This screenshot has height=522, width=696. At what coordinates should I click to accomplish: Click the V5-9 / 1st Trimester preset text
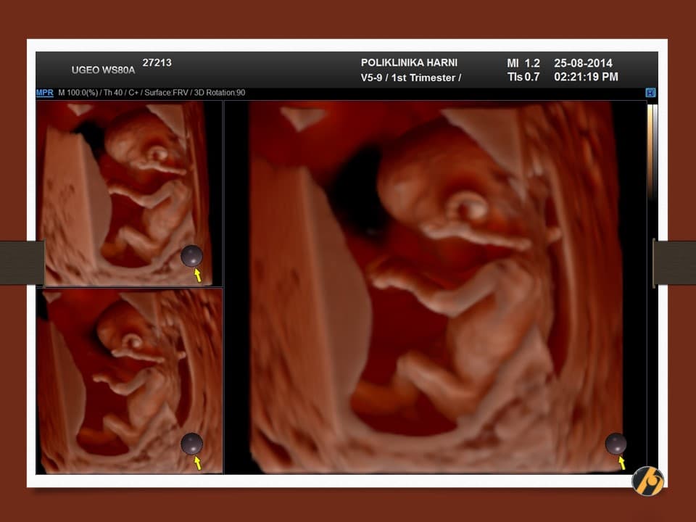click(410, 78)
